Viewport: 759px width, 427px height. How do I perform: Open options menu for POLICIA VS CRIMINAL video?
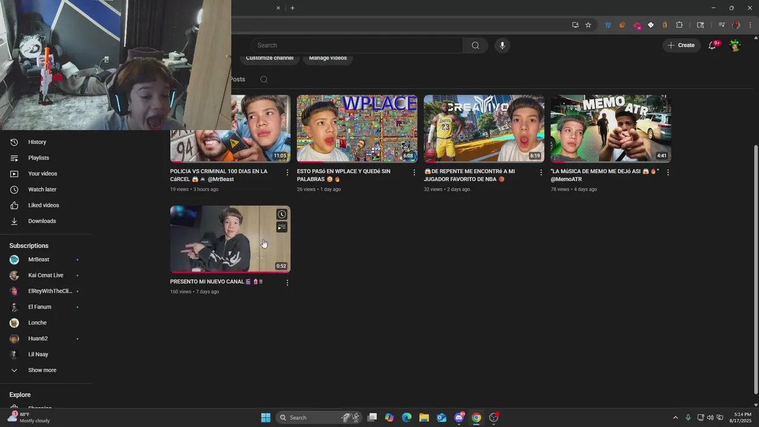tap(288, 173)
